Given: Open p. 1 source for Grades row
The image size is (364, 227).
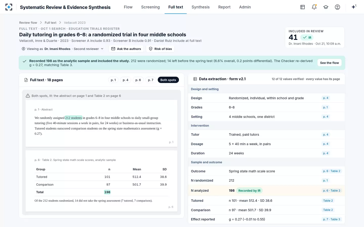Looking at the screenshot, I should pyautogui.click(x=325, y=107).
